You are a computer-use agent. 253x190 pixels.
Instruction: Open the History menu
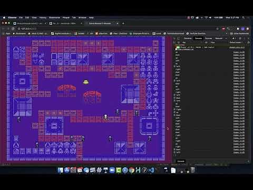tap(43, 17)
